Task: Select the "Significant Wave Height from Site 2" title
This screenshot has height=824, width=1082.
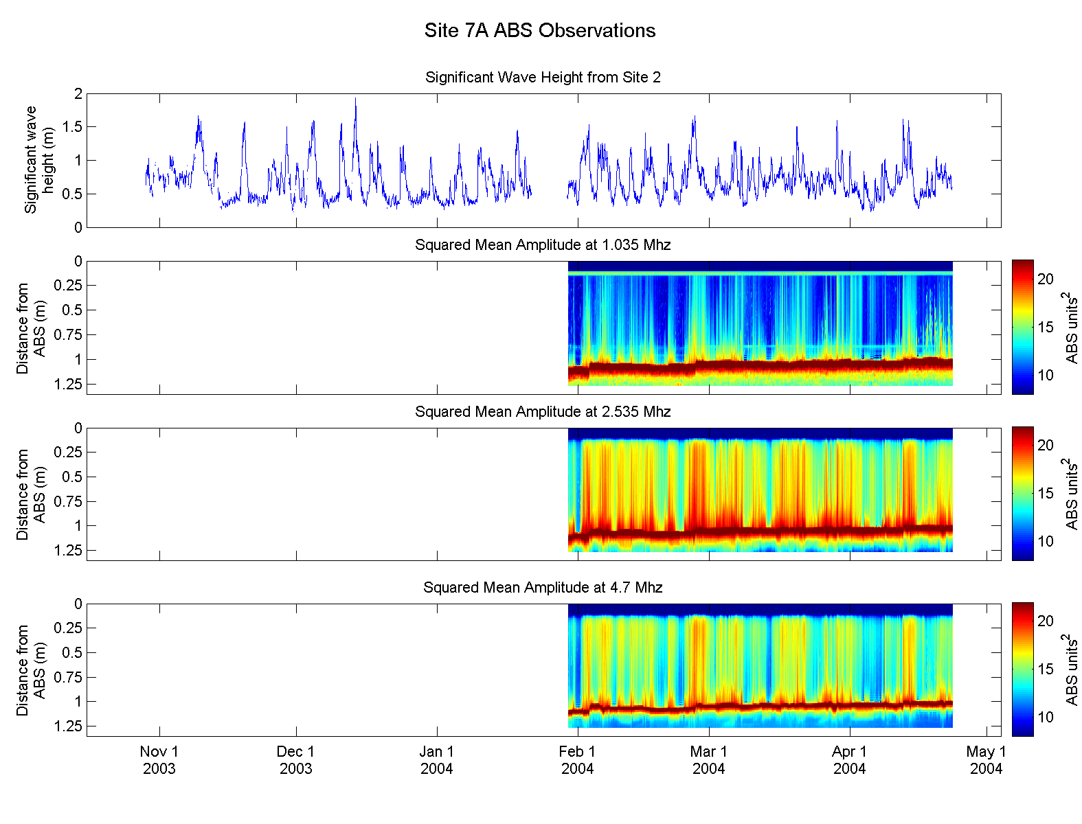Action: pyautogui.click(x=543, y=78)
